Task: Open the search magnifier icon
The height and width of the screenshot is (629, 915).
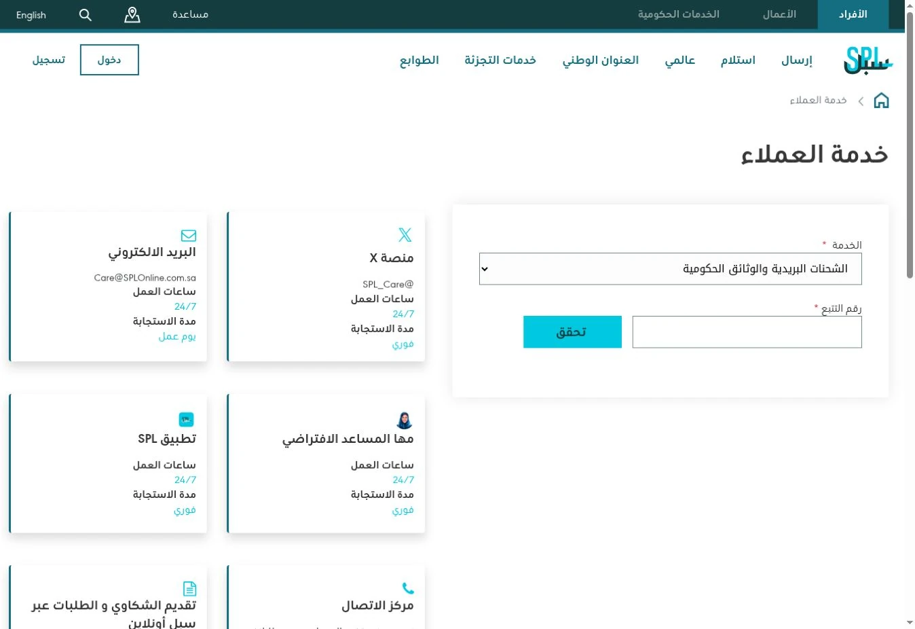Action: pyautogui.click(x=85, y=15)
